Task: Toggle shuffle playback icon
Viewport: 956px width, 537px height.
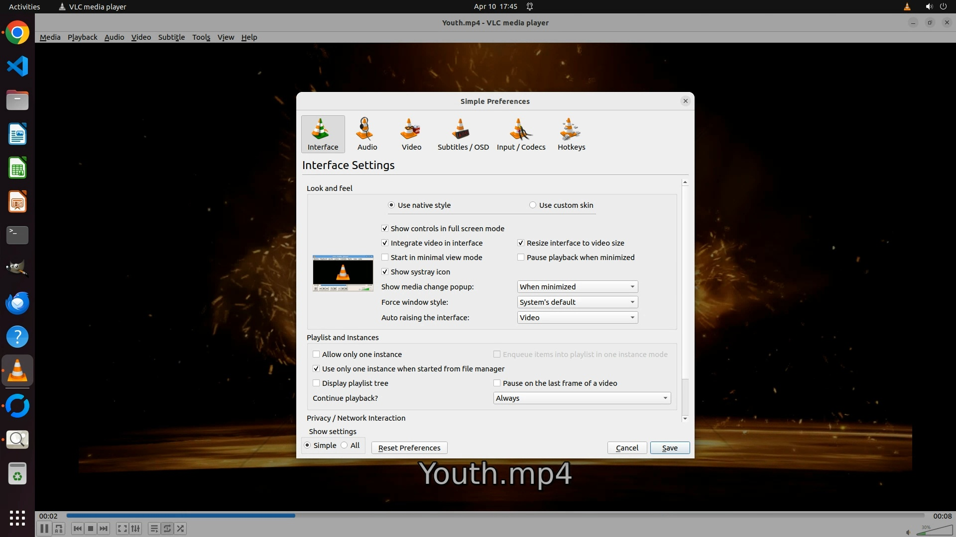Action: pos(181,529)
